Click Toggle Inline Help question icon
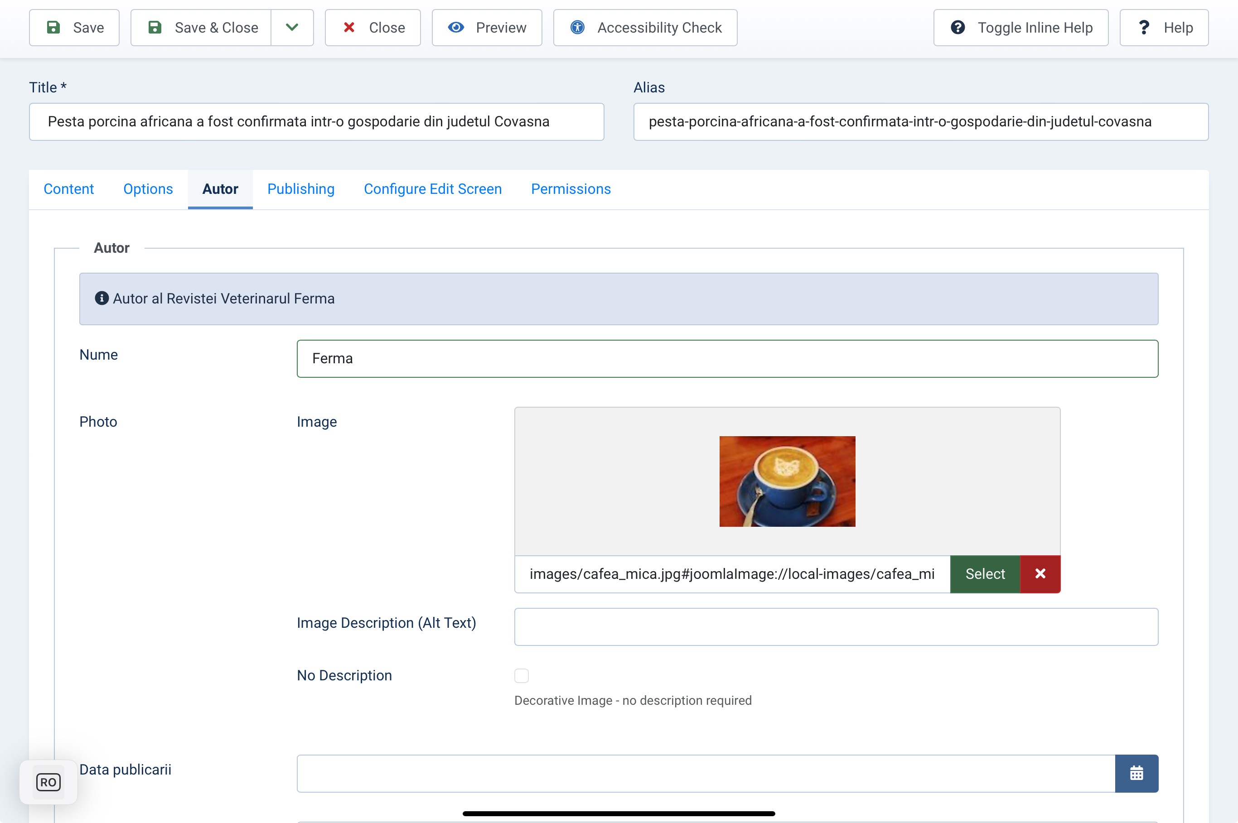Image resolution: width=1238 pixels, height=823 pixels. pyautogui.click(x=958, y=27)
